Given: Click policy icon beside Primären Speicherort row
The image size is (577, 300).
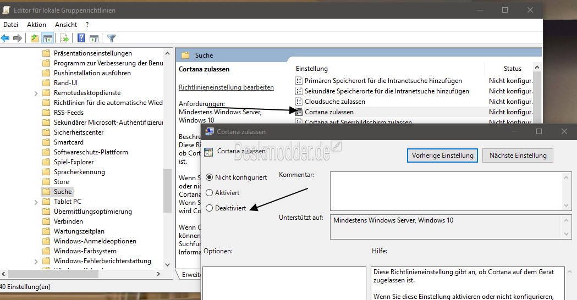Looking at the screenshot, I should [x=299, y=81].
